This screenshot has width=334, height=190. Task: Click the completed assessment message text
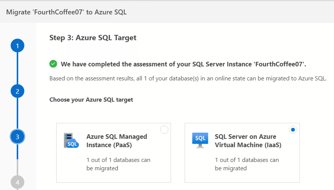click(x=184, y=64)
